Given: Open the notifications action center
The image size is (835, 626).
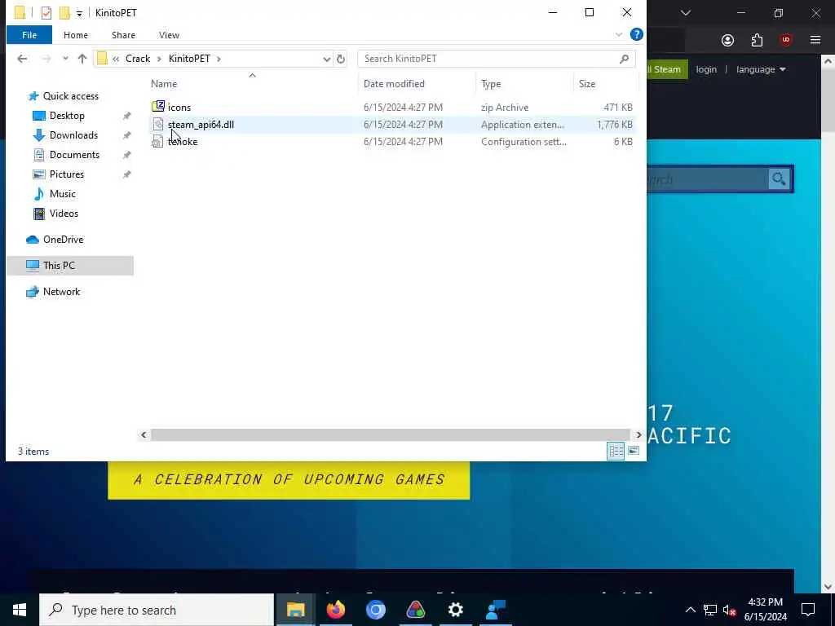Looking at the screenshot, I should point(808,610).
